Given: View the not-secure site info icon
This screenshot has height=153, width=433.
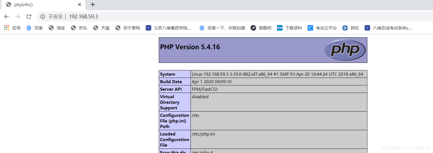Looking at the screenshot, I should [43, 17].
